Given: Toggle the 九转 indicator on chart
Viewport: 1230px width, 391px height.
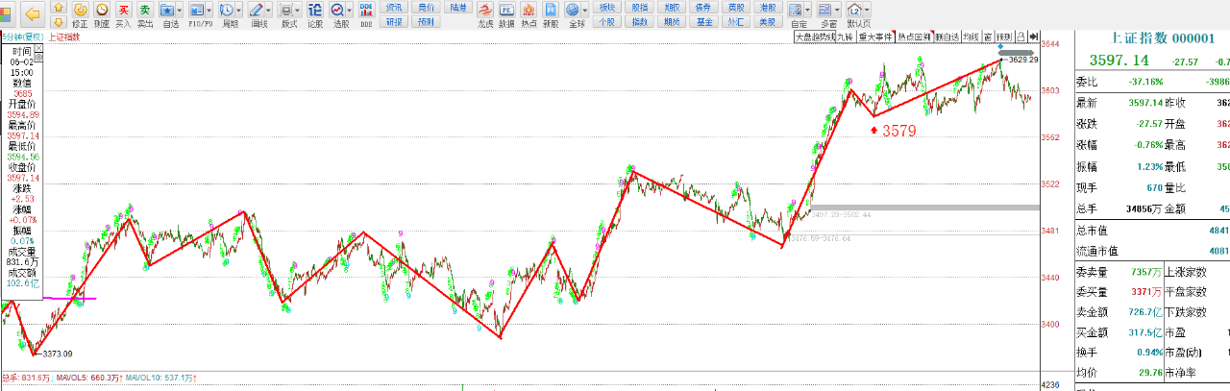Looking at the screenshot, I should tap(844, 37).
